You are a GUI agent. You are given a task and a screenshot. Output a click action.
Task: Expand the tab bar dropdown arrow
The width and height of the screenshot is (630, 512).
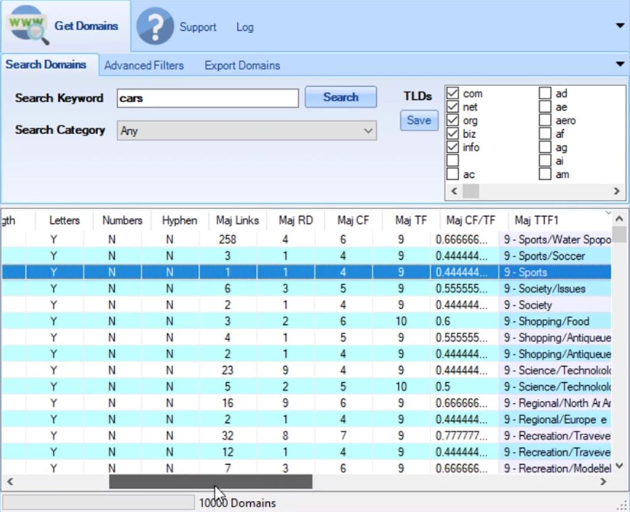tap(620, 64)
